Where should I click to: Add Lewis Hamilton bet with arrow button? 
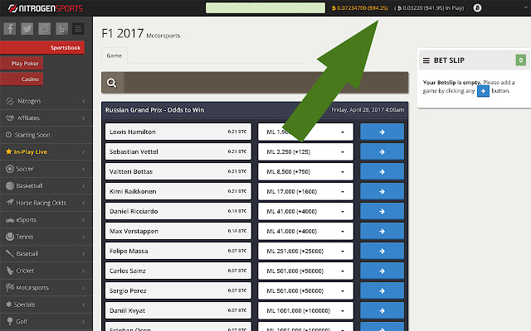coord(382,132)
